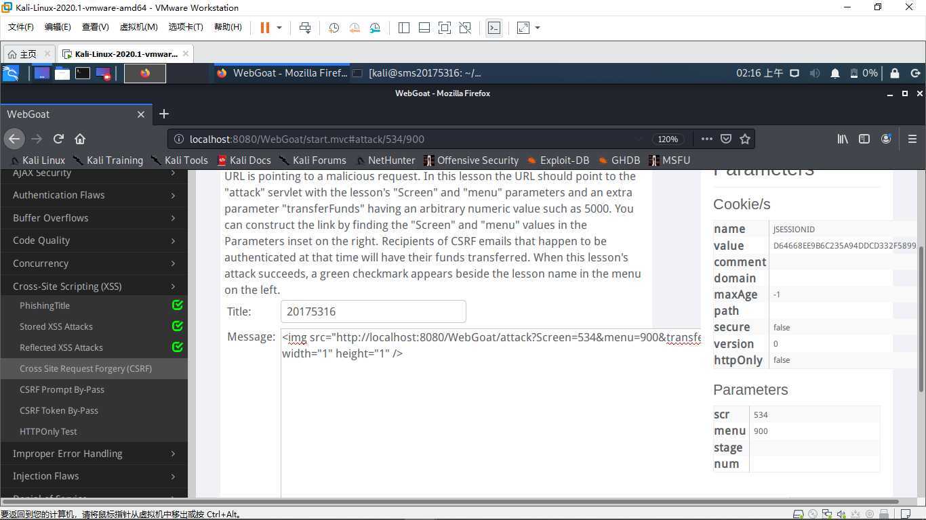The height and width of the screenshot is (520, 926).
Task: Open the power options arrow beside pause
Action: [279, 28]
